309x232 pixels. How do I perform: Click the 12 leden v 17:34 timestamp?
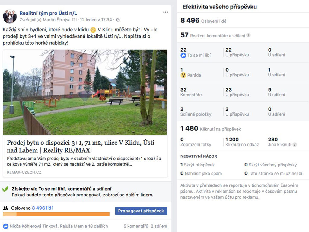96,20
